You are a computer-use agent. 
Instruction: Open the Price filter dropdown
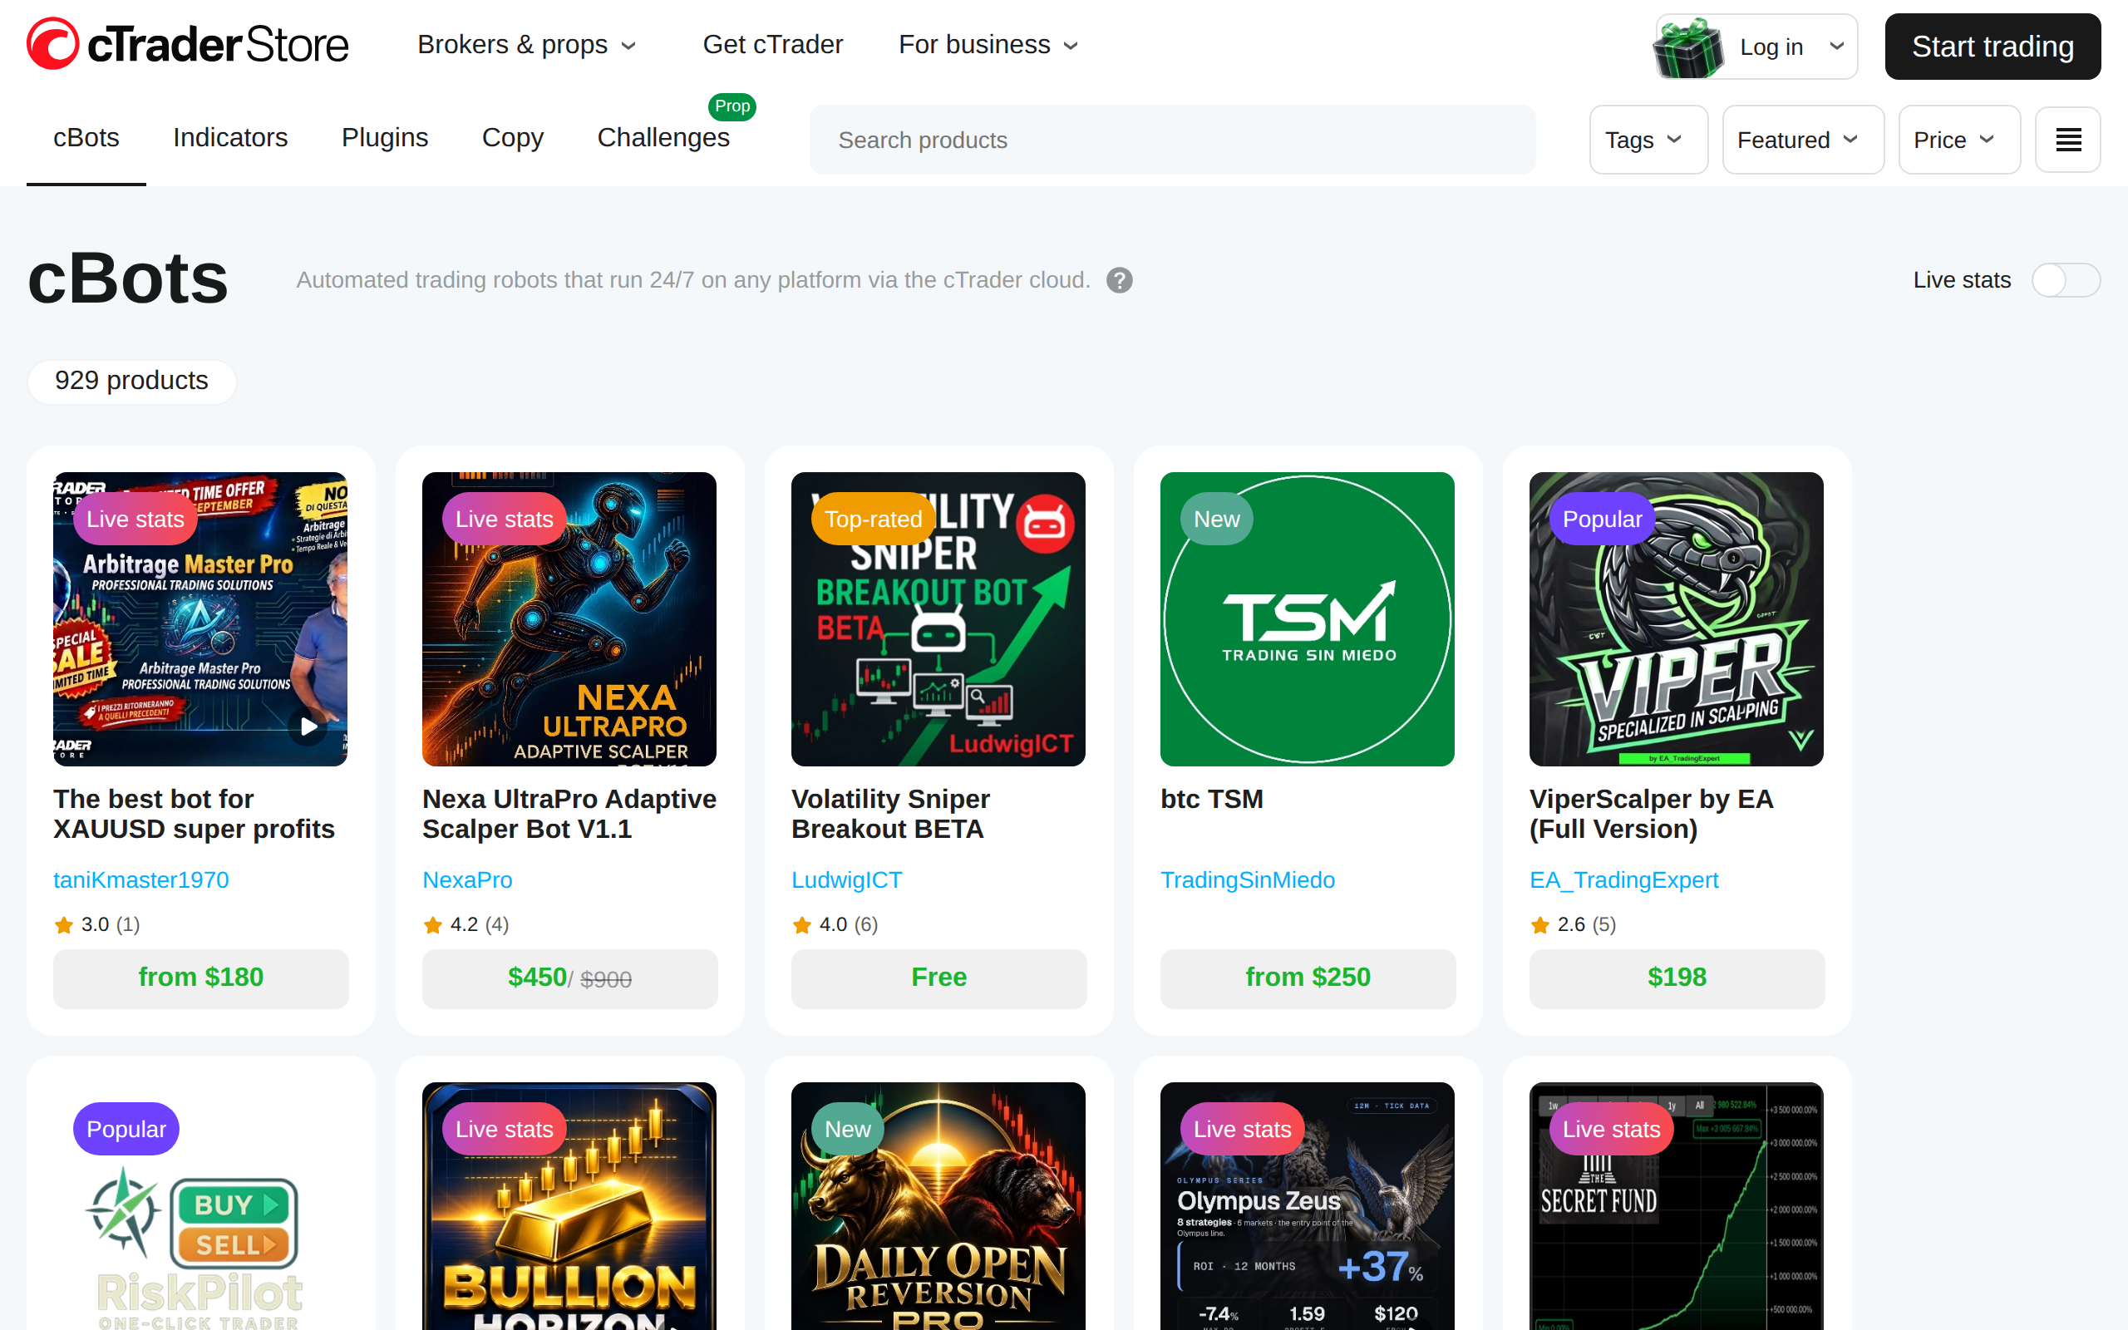1959,140
